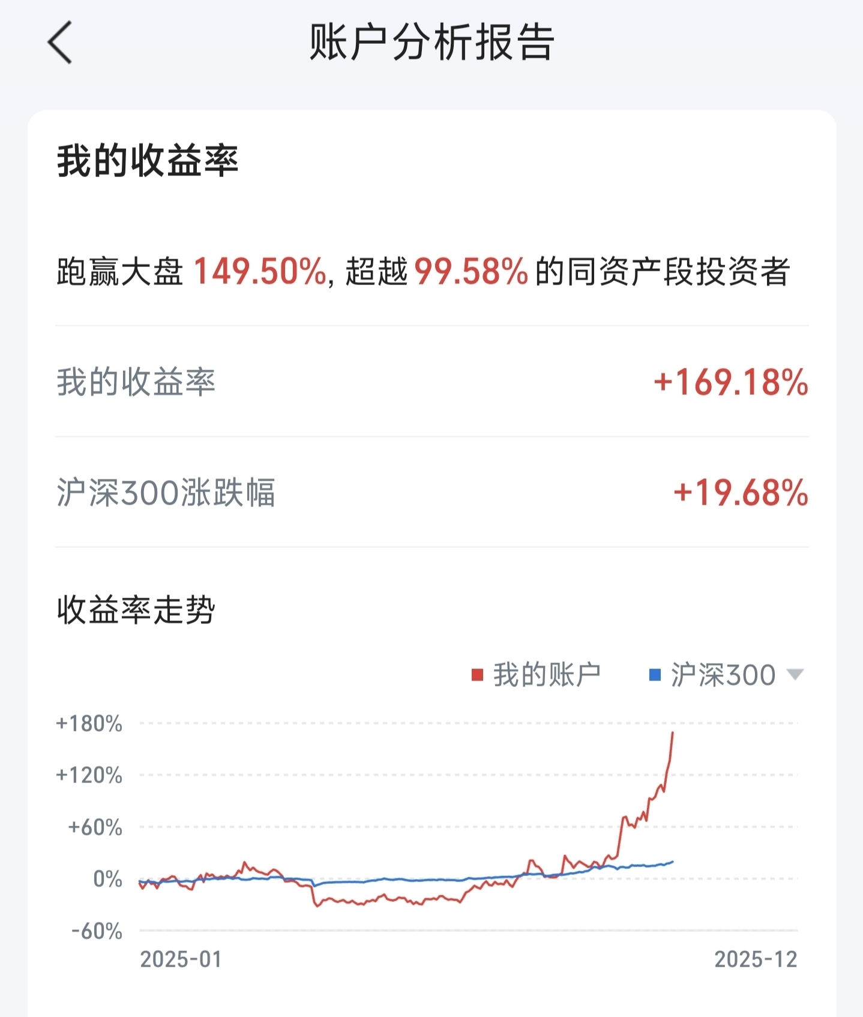863x1017 pixels.
Task: Tap the 99.58% investor ranking figure
Action: click(x=471, y=271)
